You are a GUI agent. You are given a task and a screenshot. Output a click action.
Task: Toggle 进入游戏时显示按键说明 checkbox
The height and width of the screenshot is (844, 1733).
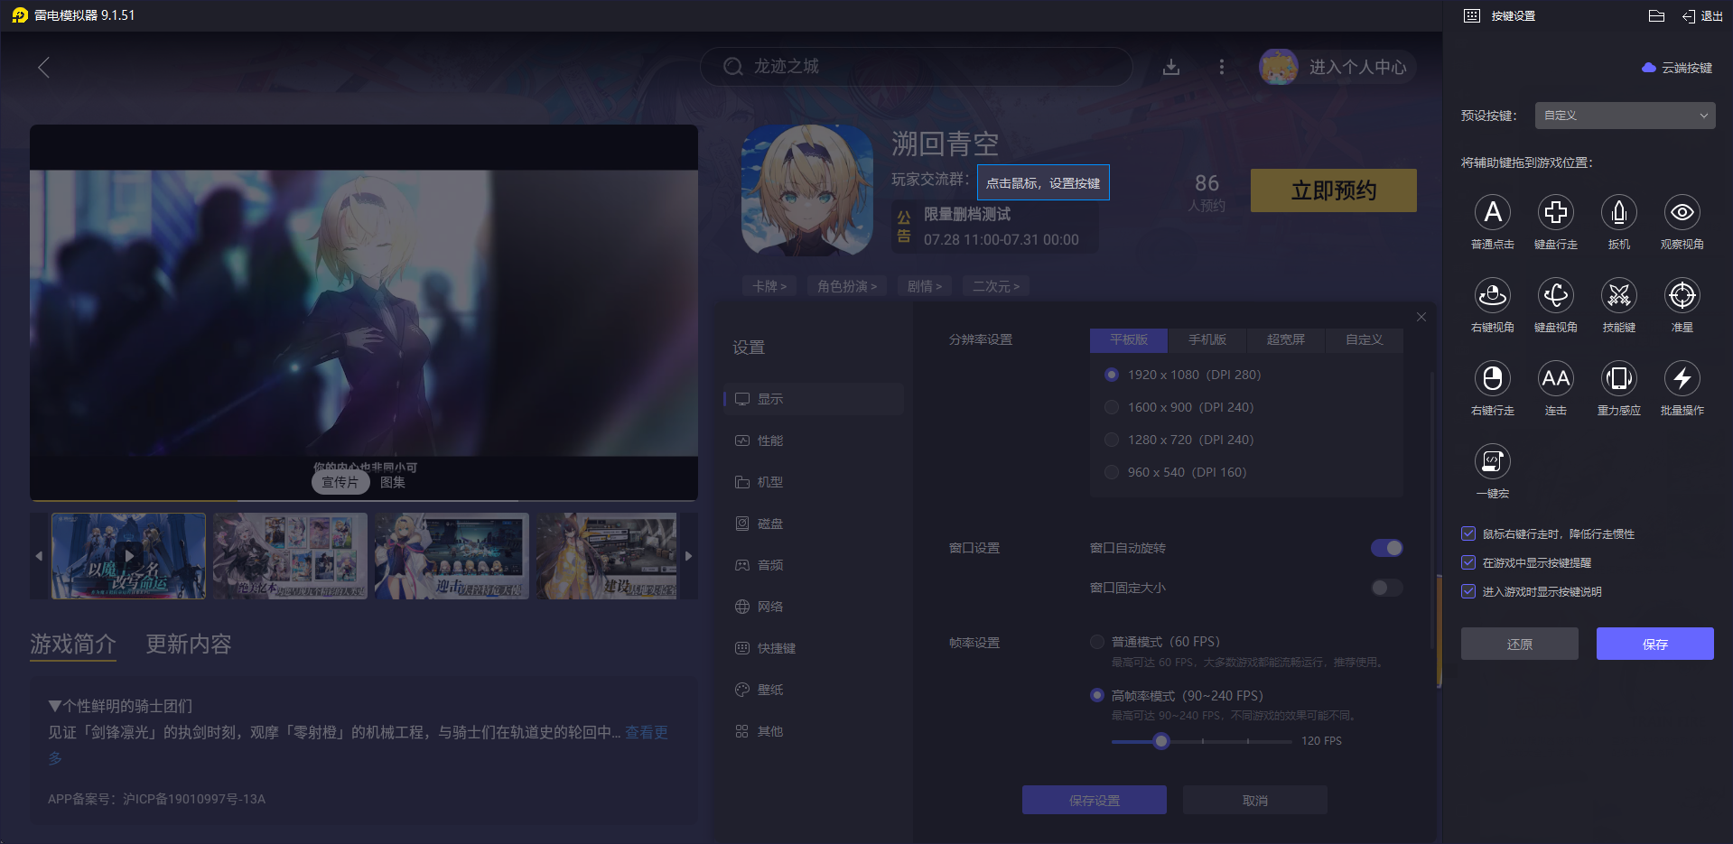coord(1468,591)
